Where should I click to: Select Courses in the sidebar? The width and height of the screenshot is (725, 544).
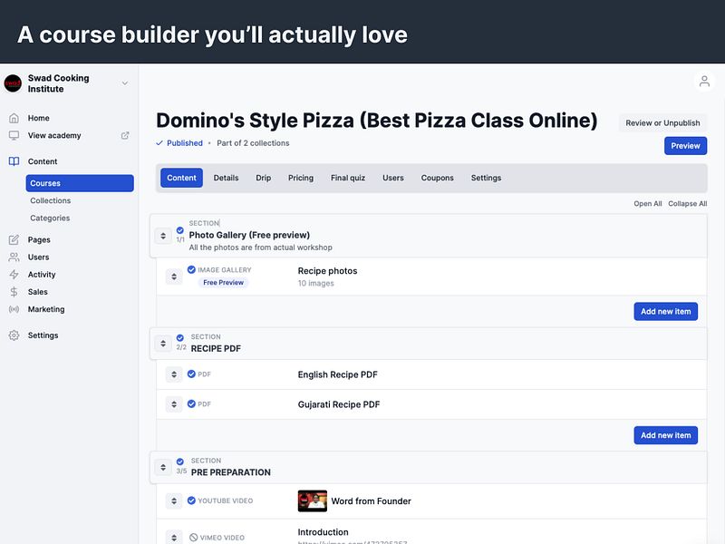point(80,183)
